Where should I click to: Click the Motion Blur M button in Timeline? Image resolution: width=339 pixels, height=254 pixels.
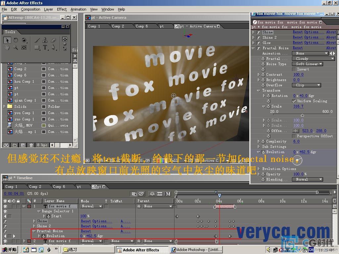click(x=168, y=194)
